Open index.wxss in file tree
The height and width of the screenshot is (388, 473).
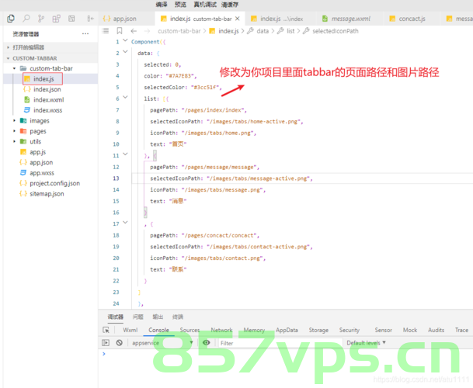[x=47, y=110]
